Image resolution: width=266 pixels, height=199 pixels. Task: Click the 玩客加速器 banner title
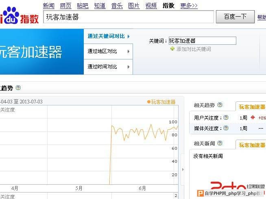click(x=31, y=52)
